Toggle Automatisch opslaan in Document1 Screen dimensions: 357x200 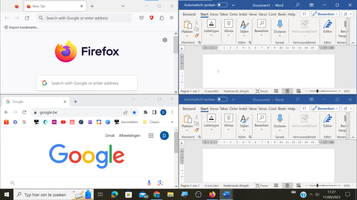tap(222, 5)
